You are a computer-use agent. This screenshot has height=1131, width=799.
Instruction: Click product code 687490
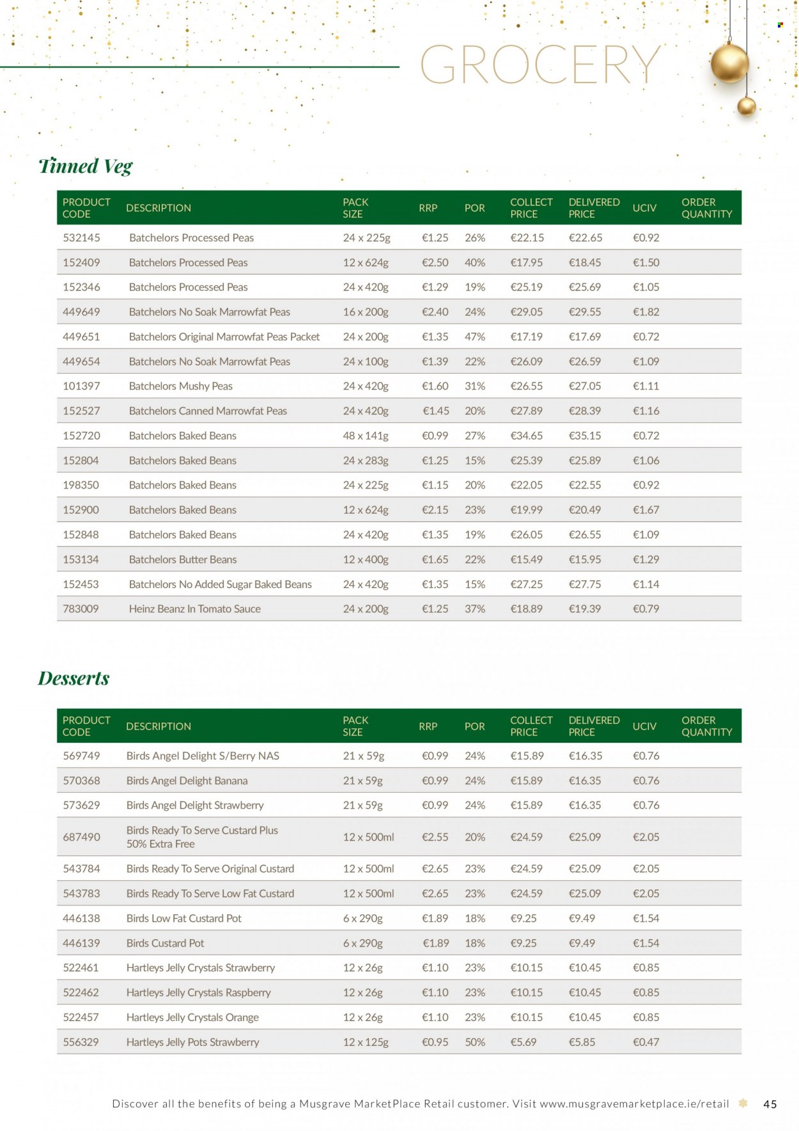coord(81,837)
